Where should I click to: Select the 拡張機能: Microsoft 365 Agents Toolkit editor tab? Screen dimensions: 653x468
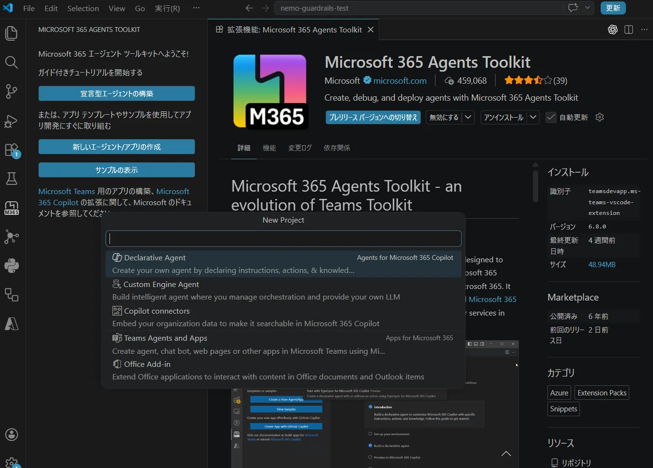(x=294, y=30)
